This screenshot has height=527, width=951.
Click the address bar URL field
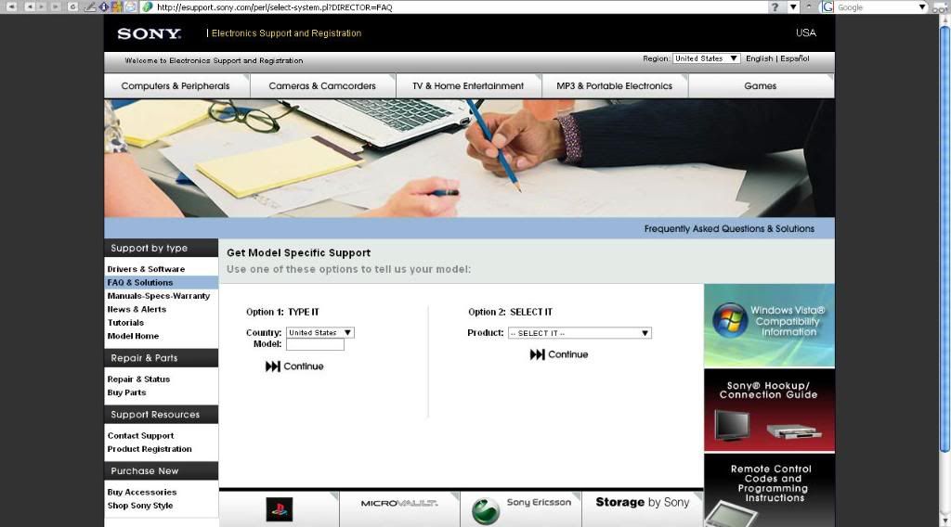tap(455, 6)
